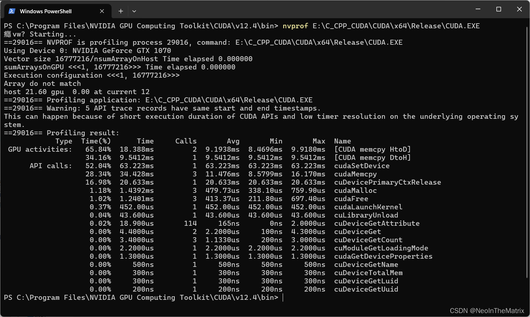Click the final PowerShell prompt input line
530x317 pixels.
point(143,297)
